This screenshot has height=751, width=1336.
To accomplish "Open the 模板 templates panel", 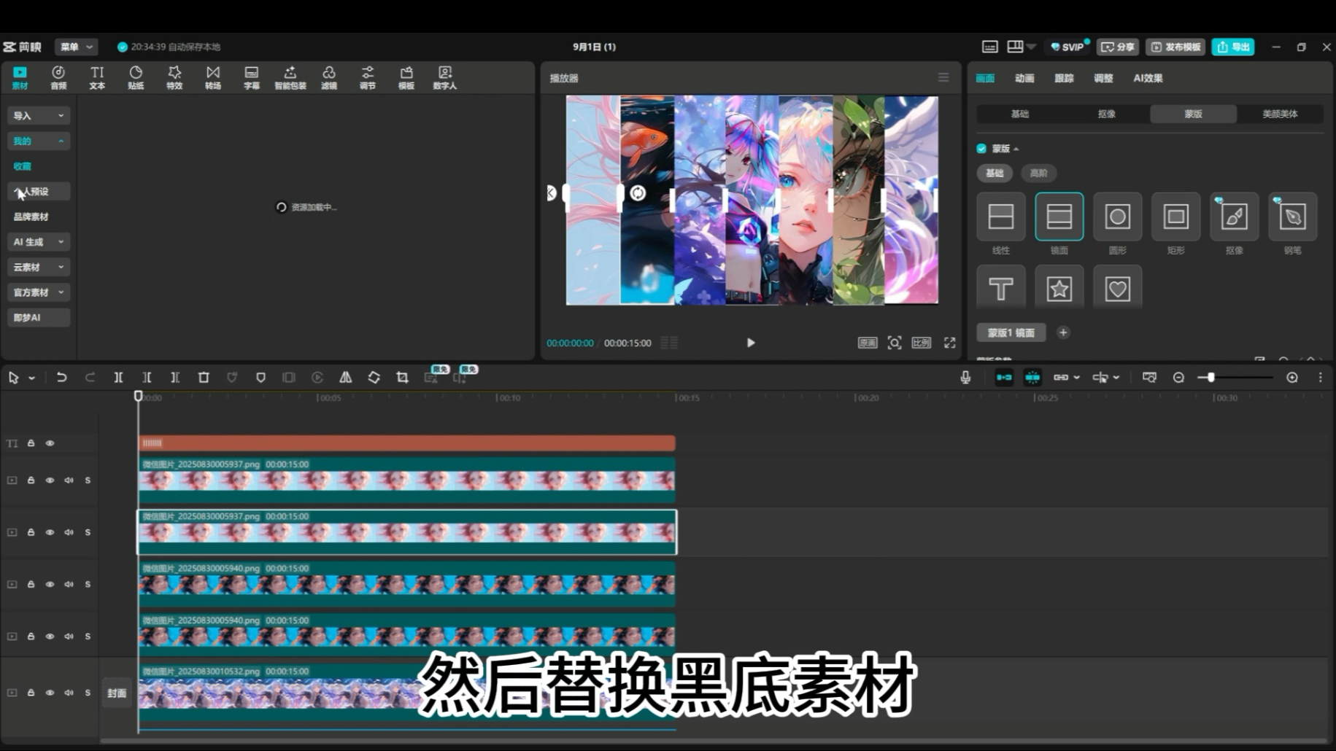I will (406, 77).
